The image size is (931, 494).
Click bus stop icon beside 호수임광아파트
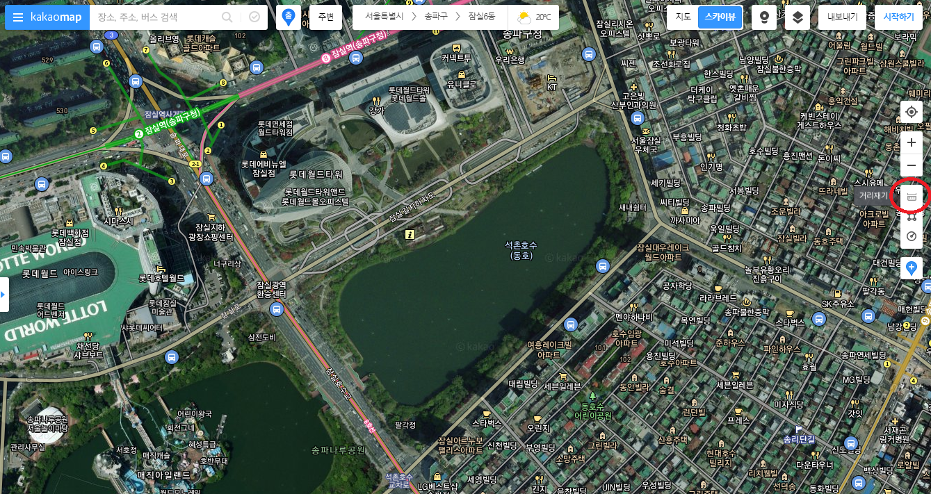tap(571, 324)
